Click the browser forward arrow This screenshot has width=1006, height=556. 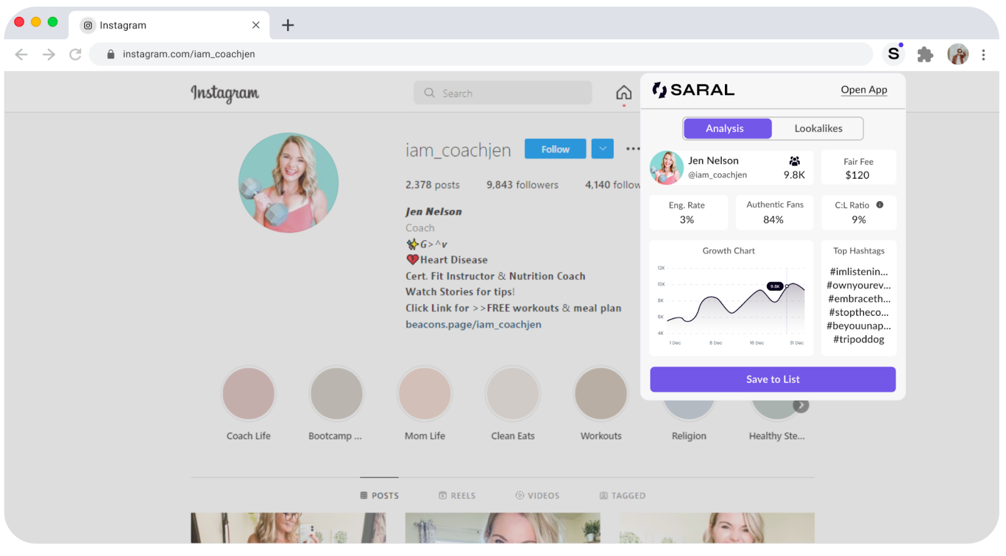click(x=48, y=54)
